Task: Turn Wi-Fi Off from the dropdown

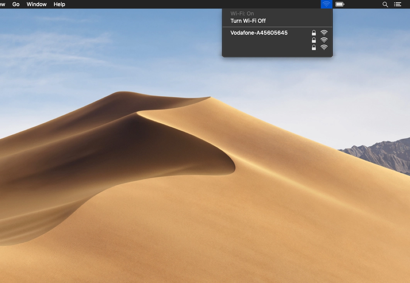Action: [248, 21]
